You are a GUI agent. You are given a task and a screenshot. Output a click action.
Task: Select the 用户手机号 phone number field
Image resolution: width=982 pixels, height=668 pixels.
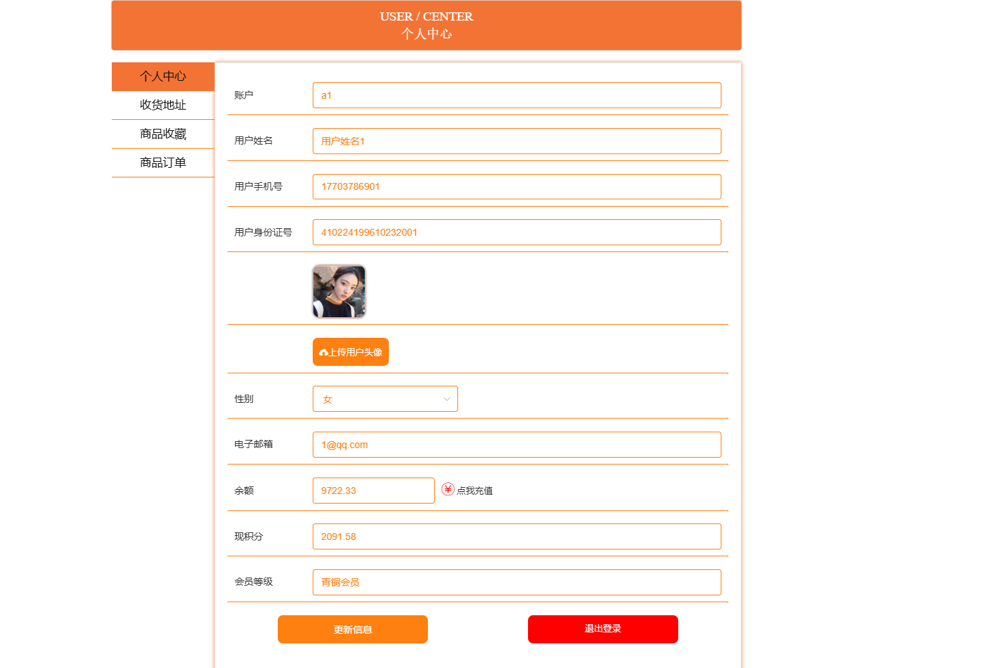tap(516, 186)
